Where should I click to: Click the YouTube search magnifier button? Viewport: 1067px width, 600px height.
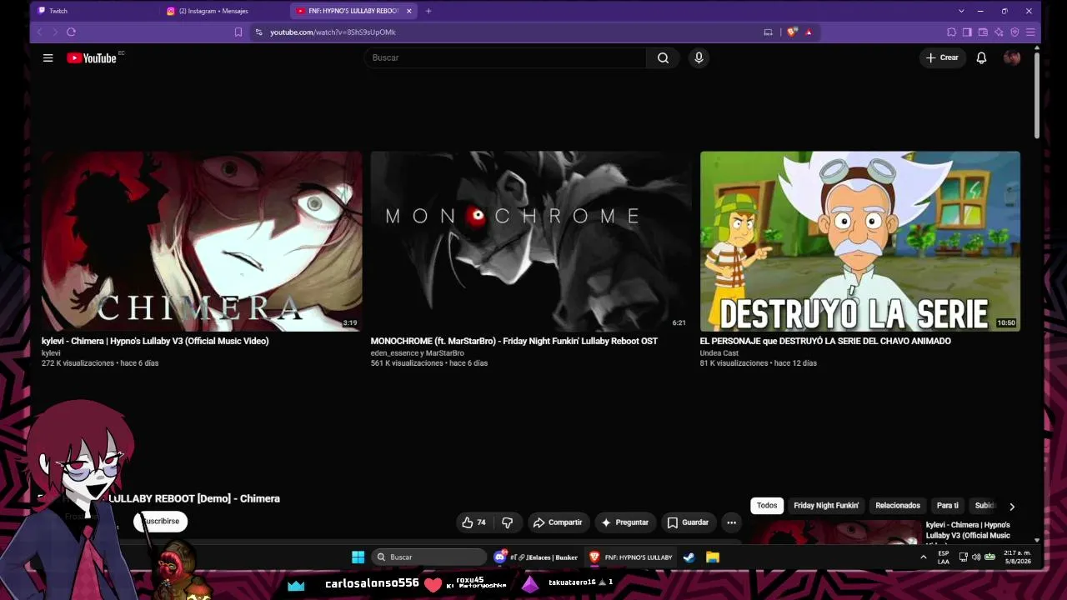pos(663,57)
